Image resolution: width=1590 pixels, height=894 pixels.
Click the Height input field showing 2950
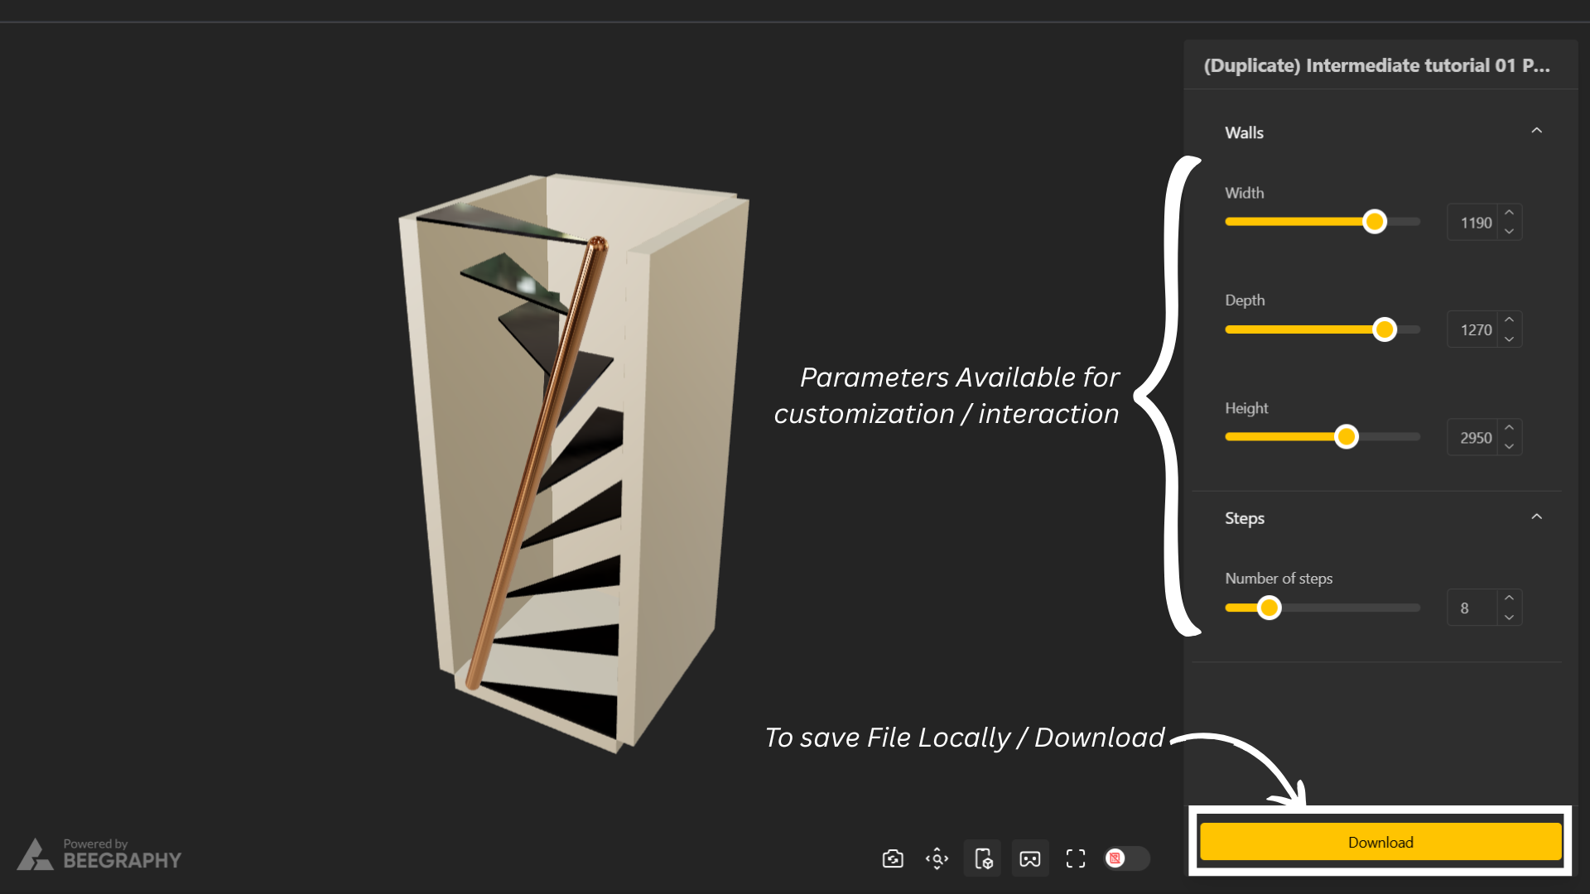[1474, 437]
